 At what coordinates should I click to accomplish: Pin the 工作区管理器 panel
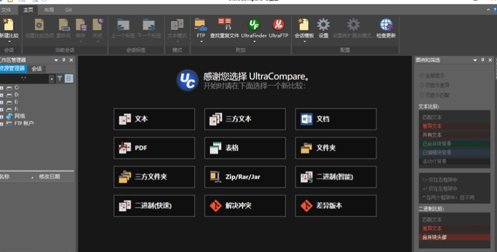click(63, 60)
